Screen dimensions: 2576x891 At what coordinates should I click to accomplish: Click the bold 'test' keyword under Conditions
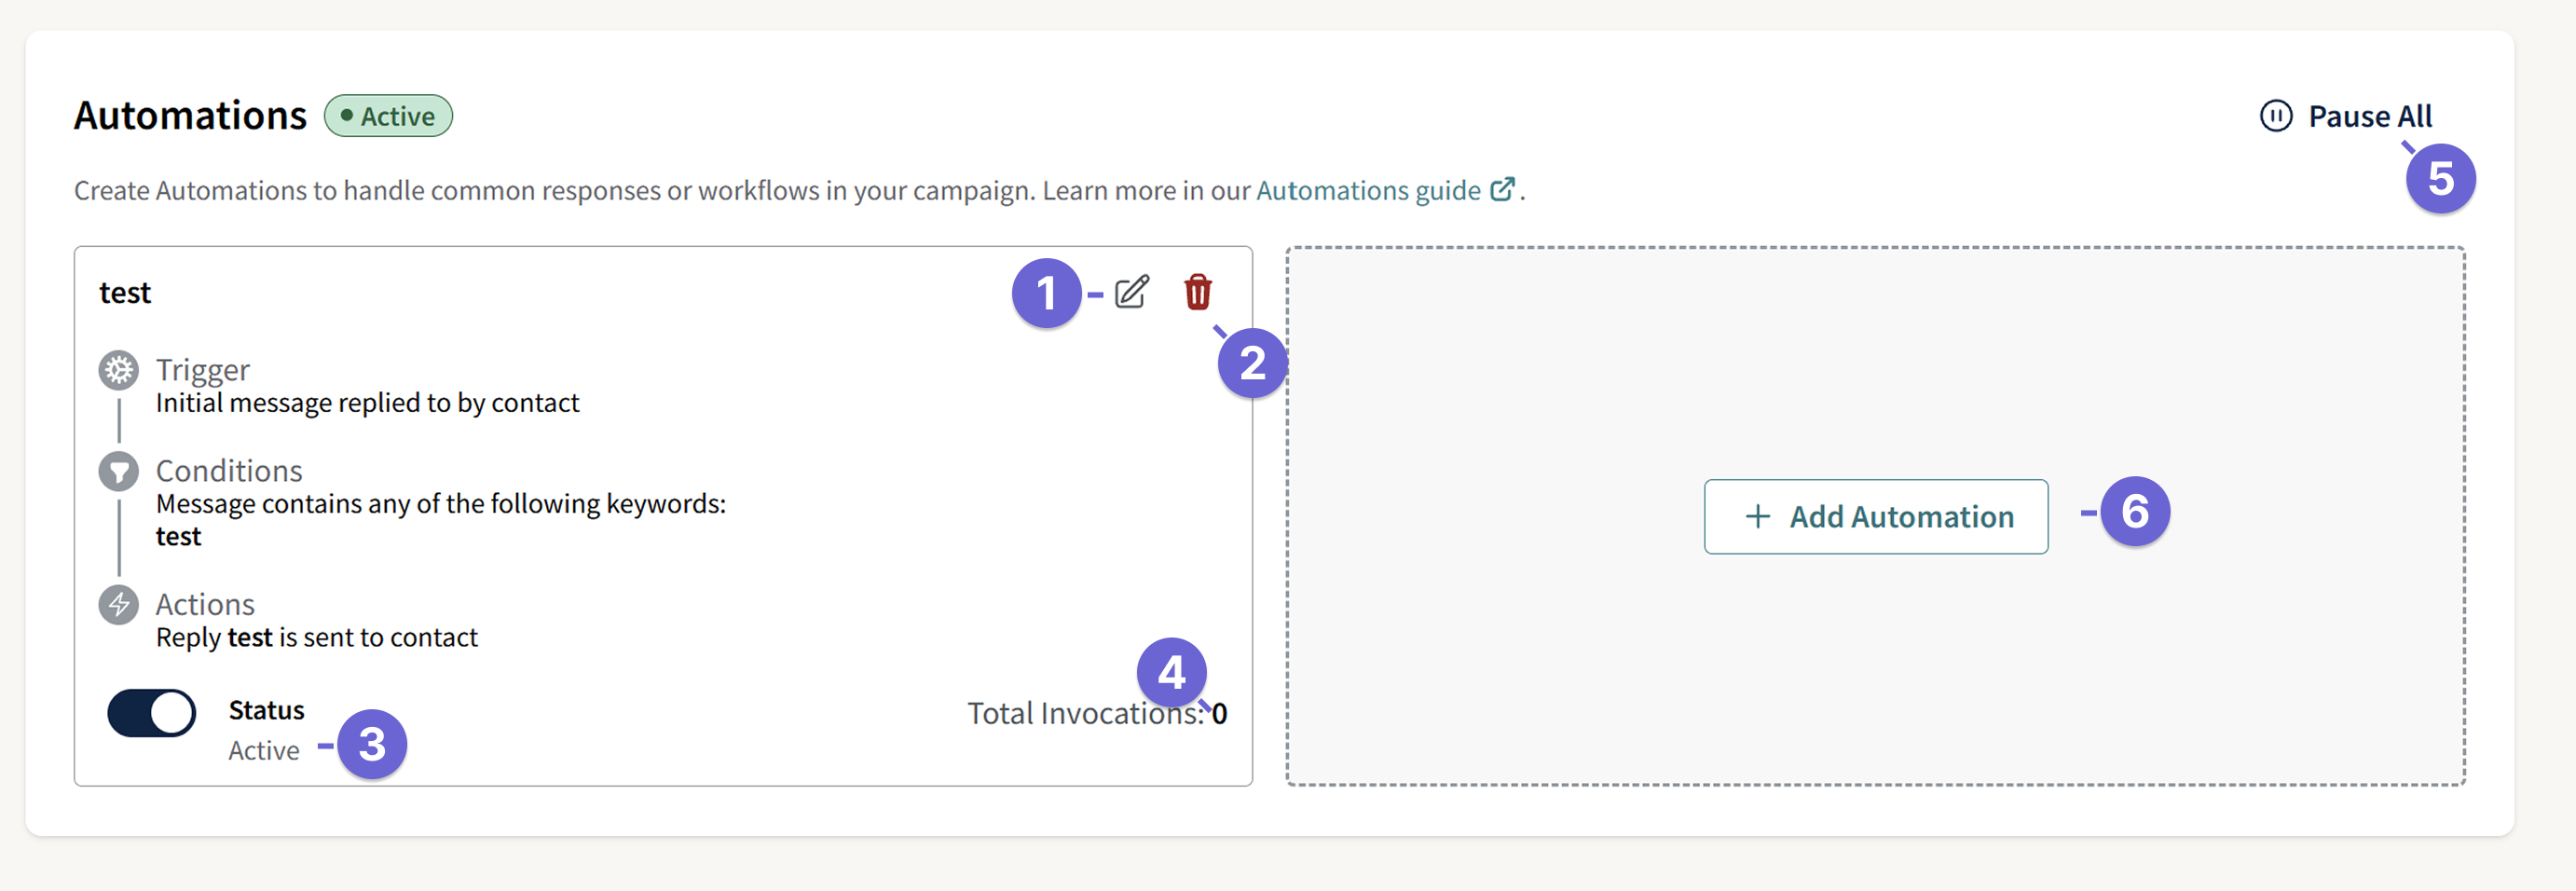tap(178, 537)
